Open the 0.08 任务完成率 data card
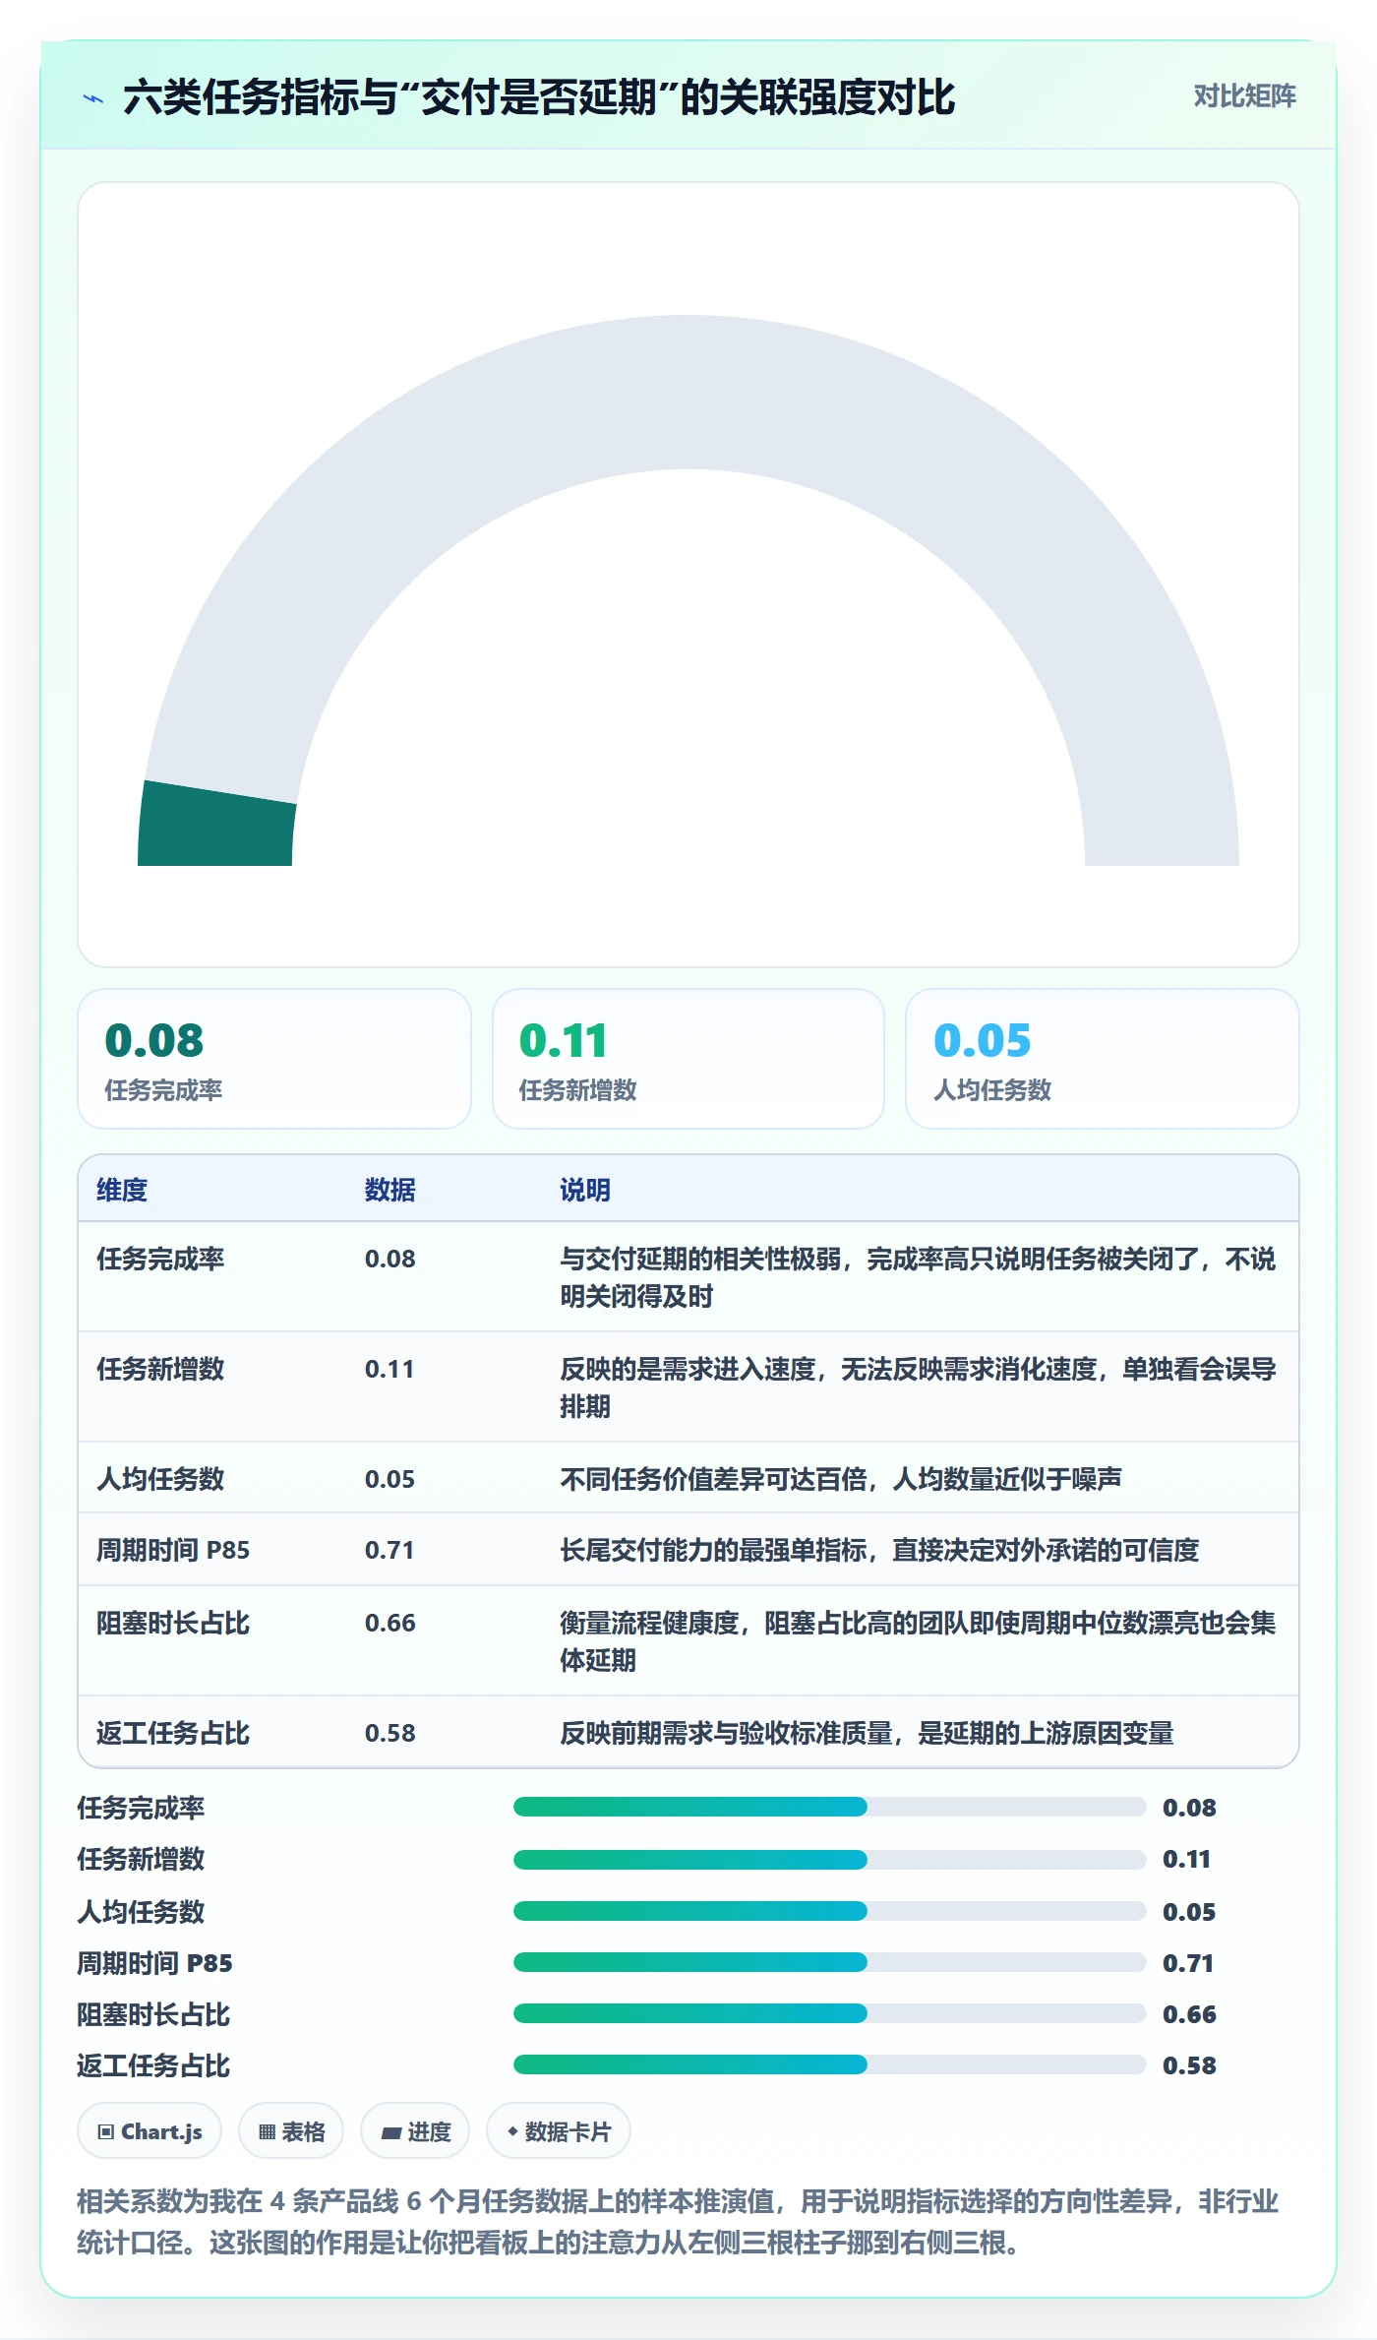The height and width of the screenshot is (2340, 1377). (x=274, y=1059)
